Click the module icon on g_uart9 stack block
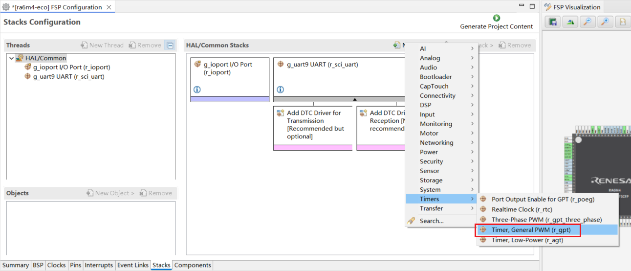 (x=281, y=64)
